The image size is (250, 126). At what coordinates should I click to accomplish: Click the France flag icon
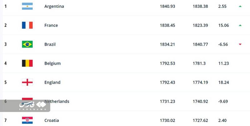27,25
